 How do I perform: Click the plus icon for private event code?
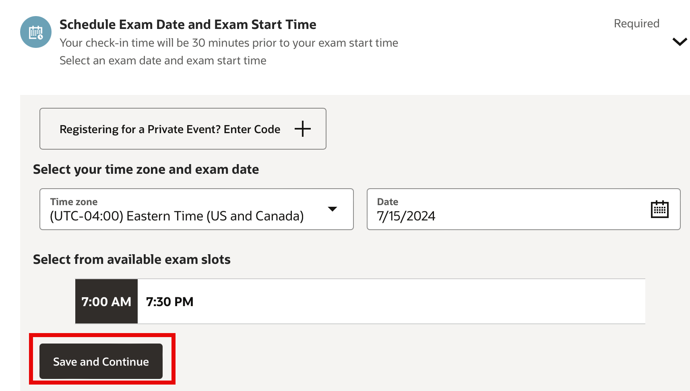click(302, 129)
